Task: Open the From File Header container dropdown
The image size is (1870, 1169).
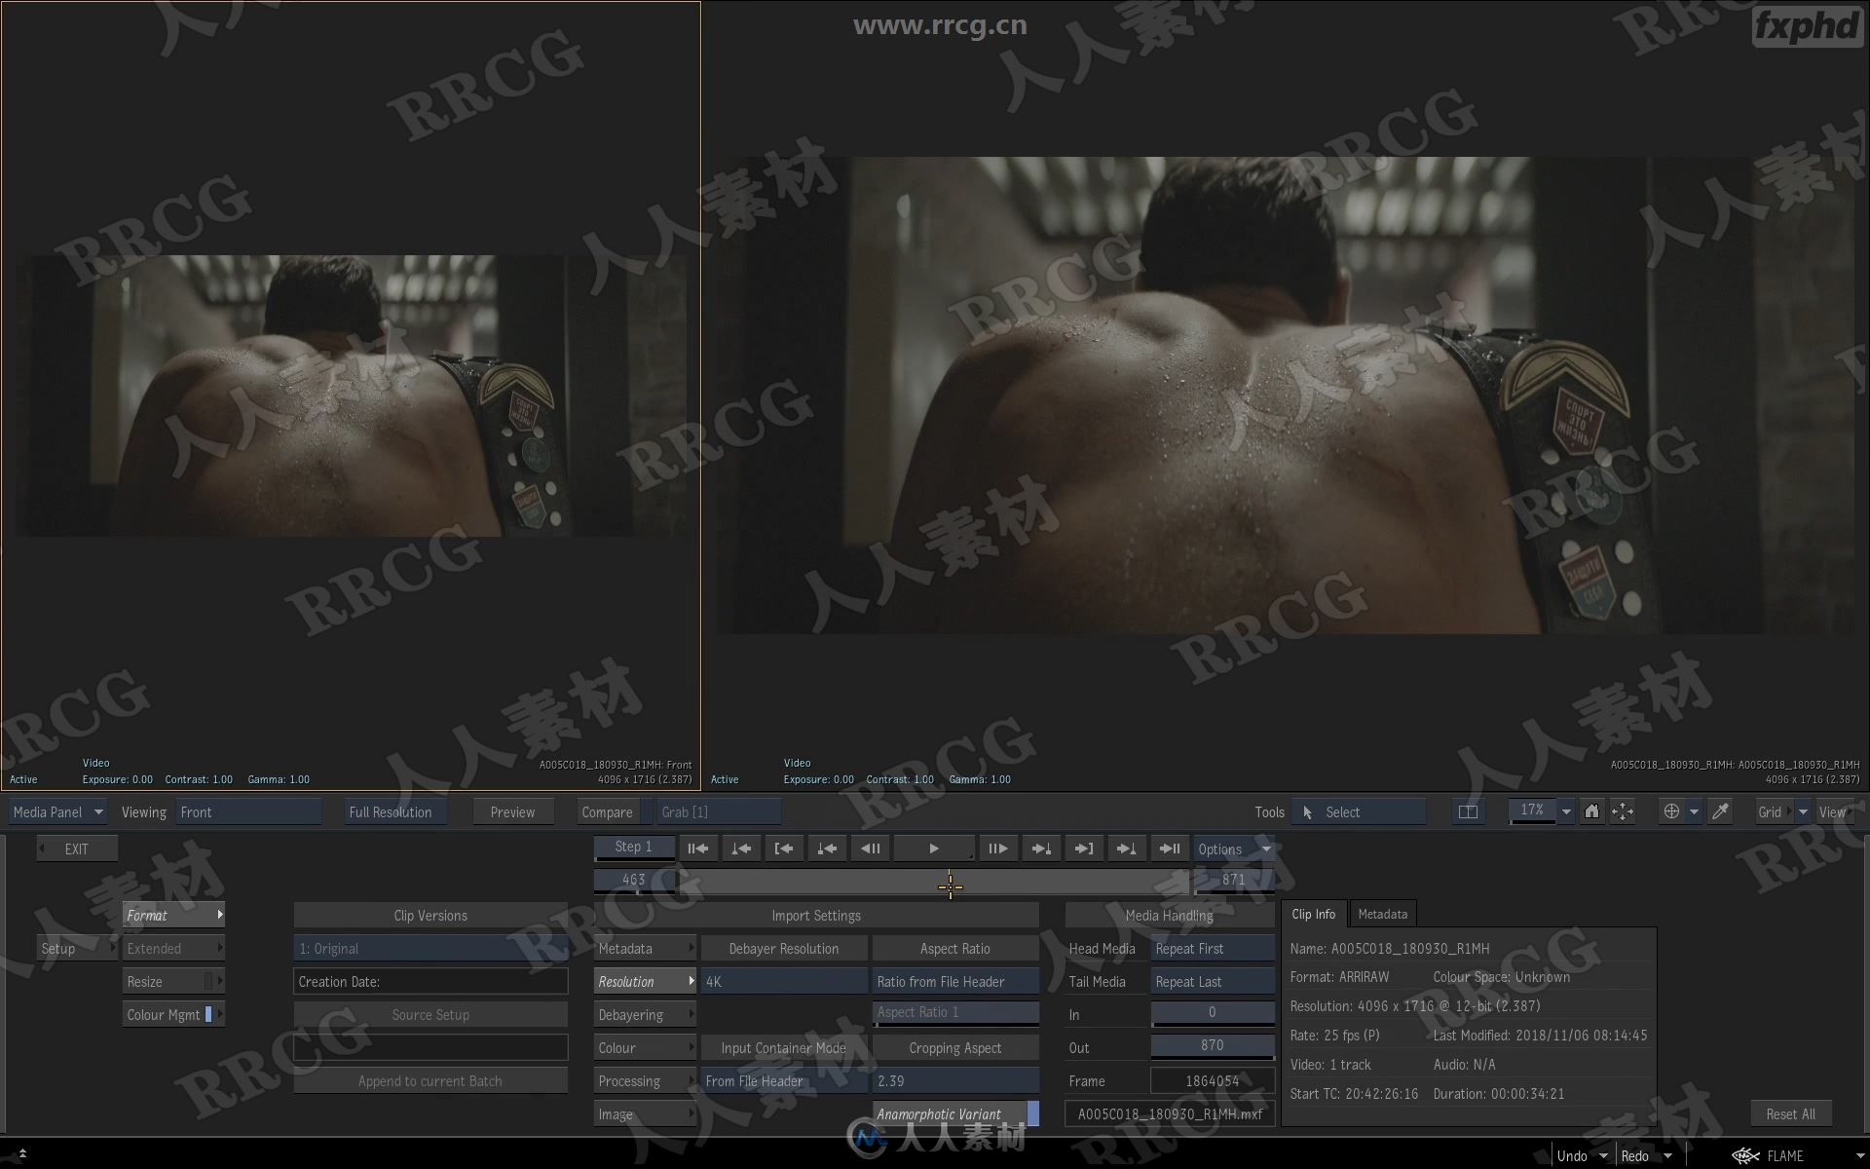Action: [x=784, y=1080]
